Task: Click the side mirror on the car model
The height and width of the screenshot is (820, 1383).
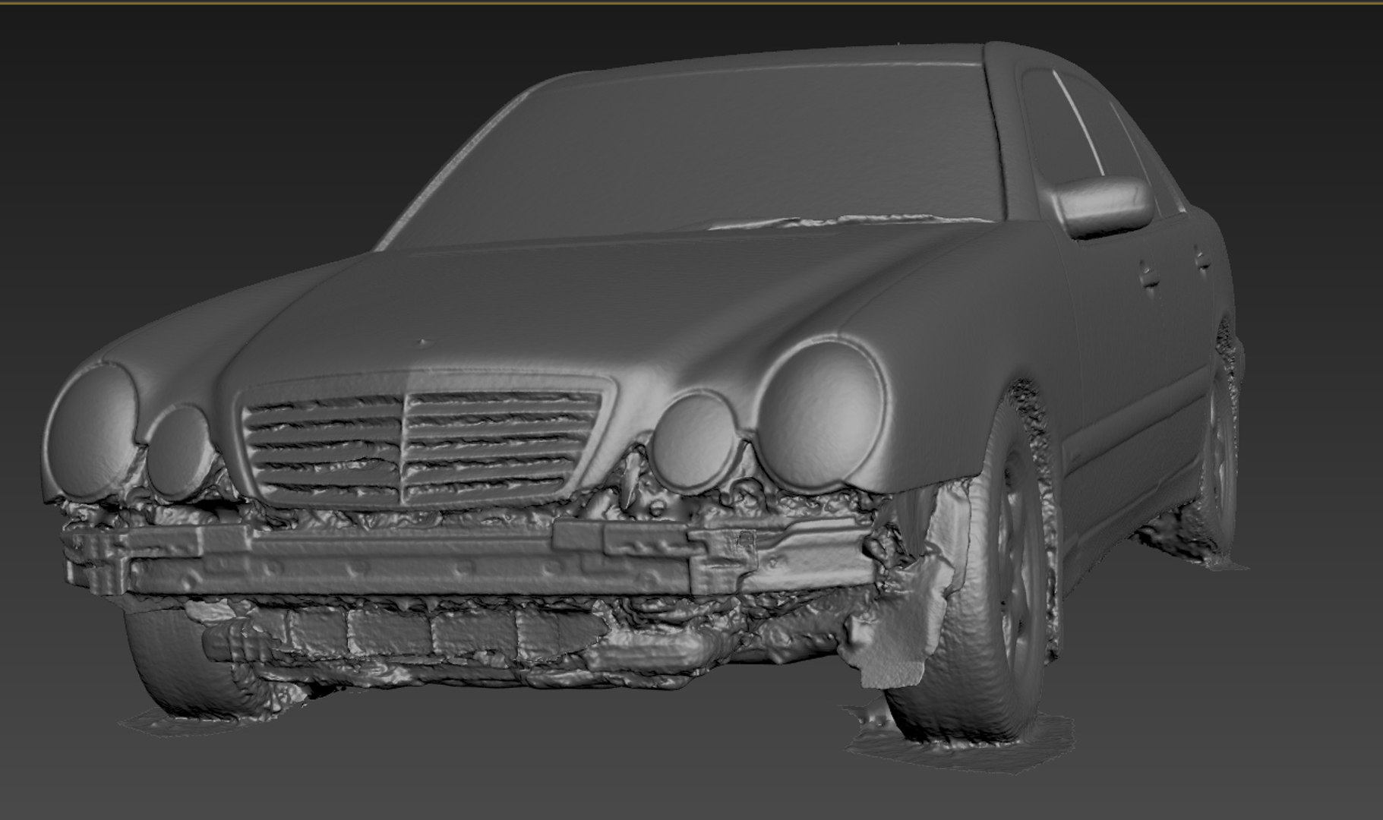Action: tap(1100, 205)
